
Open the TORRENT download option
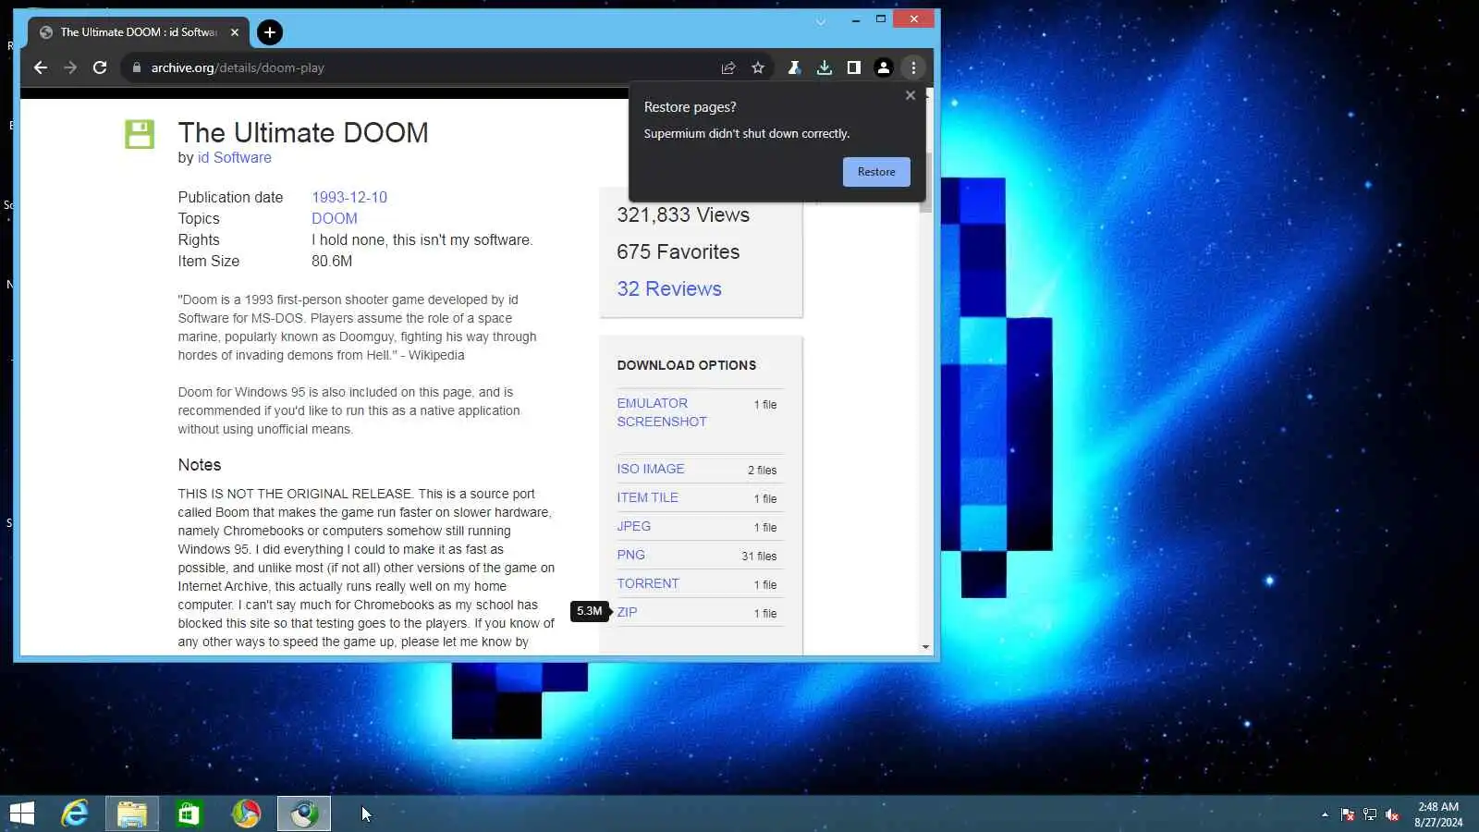click(x=648, y=584)
